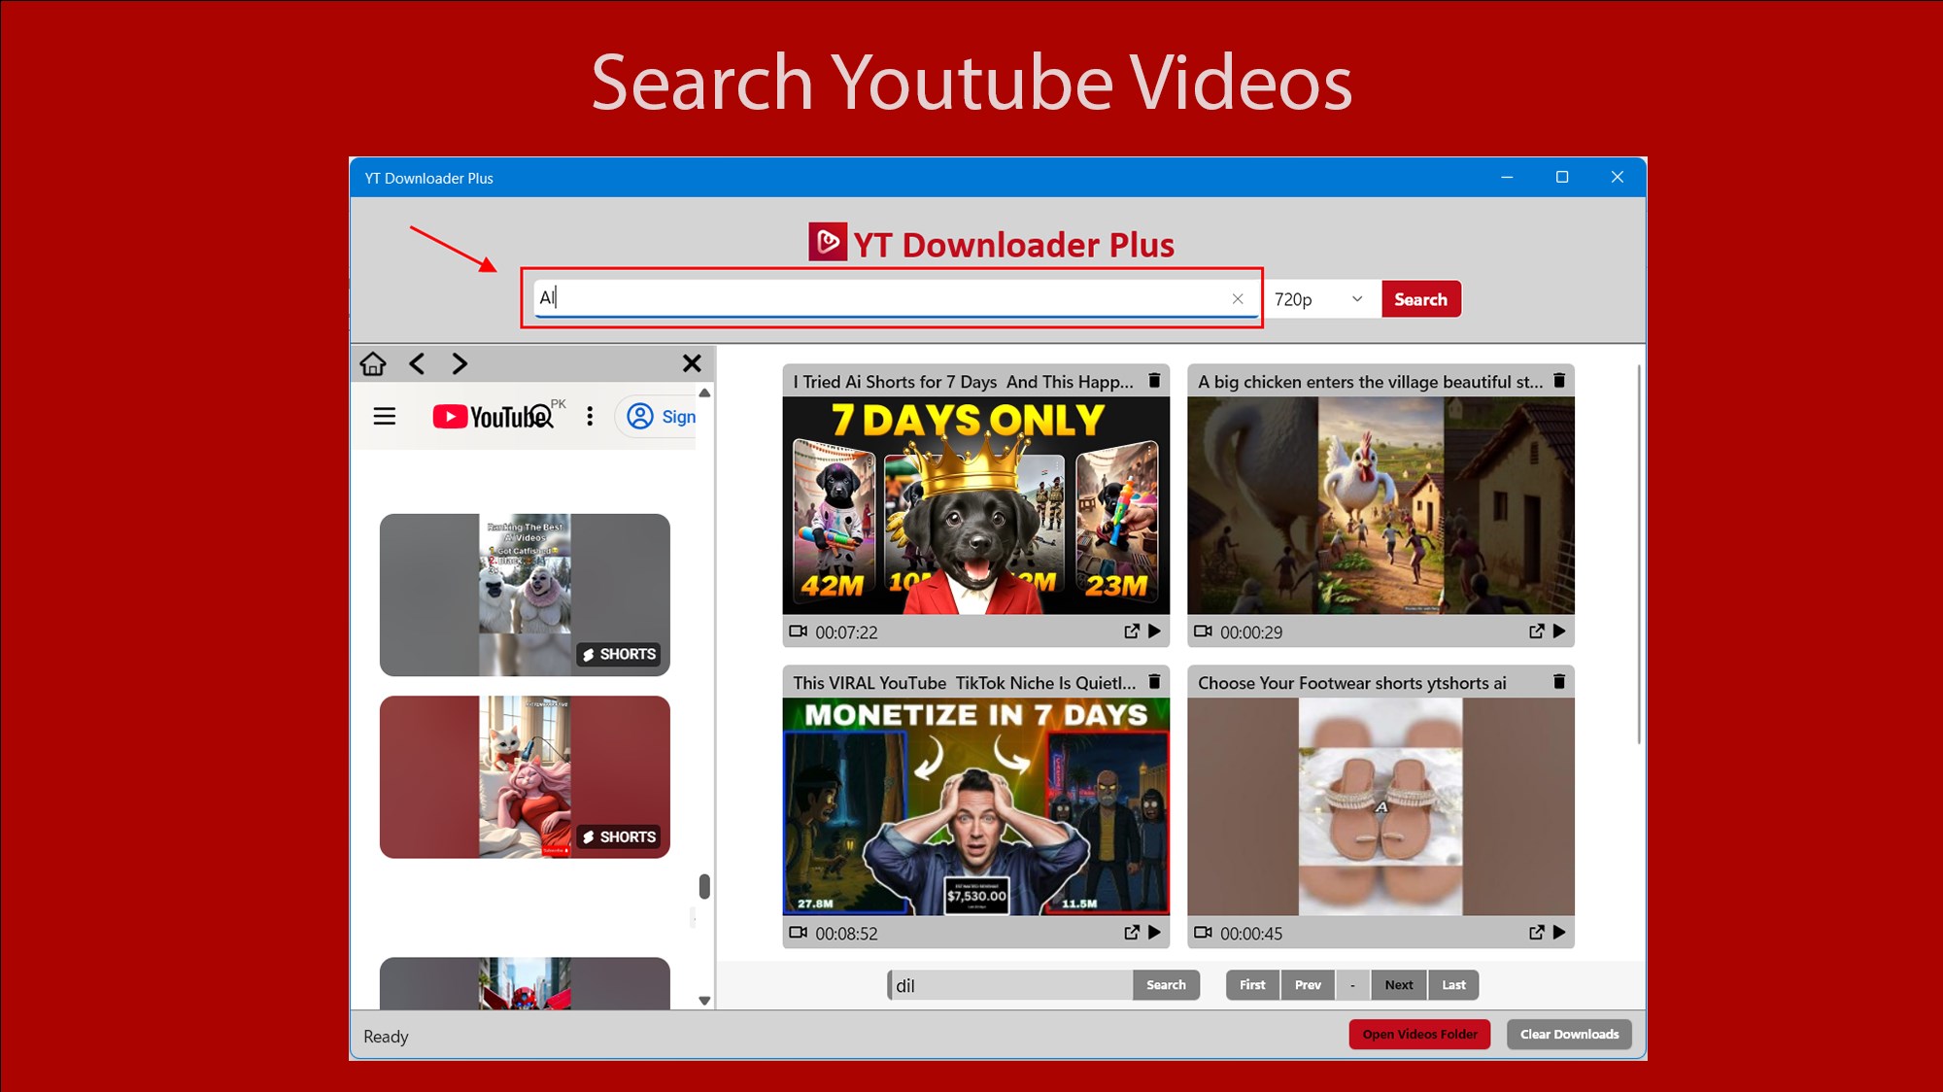Click the browser panel scrollbar thumb
This screenshot has width=1943, height=1092.
(x=704, y=886)
